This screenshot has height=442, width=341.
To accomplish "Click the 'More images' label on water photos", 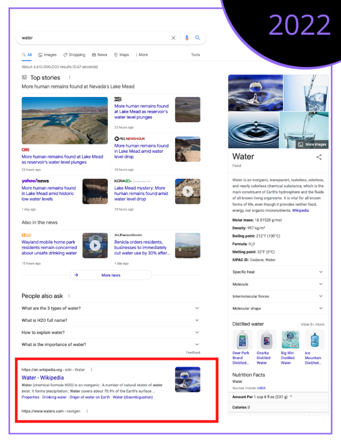I will 316,144.
